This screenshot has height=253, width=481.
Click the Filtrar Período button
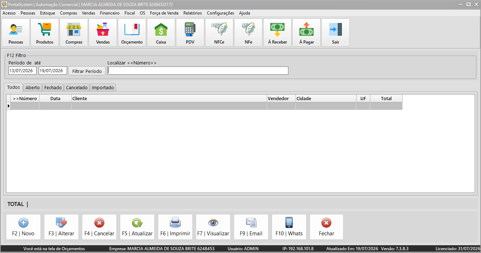pos(87,71)
